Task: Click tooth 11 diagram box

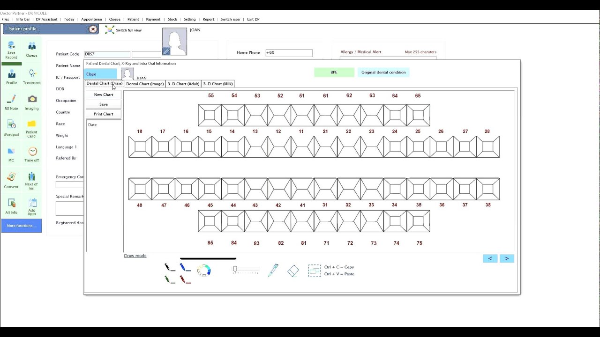Action: pos(302,147)
